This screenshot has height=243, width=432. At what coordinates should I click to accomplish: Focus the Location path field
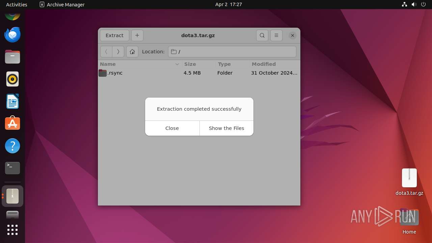click(232, 52)
